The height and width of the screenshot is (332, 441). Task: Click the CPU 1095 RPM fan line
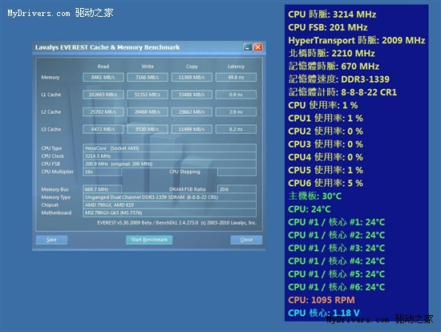(322, 300)
